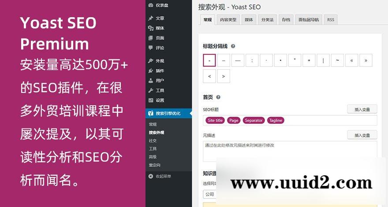The image size is (388, 207).
Task: Switch to the 存档 tab
Action: point(286,20)
